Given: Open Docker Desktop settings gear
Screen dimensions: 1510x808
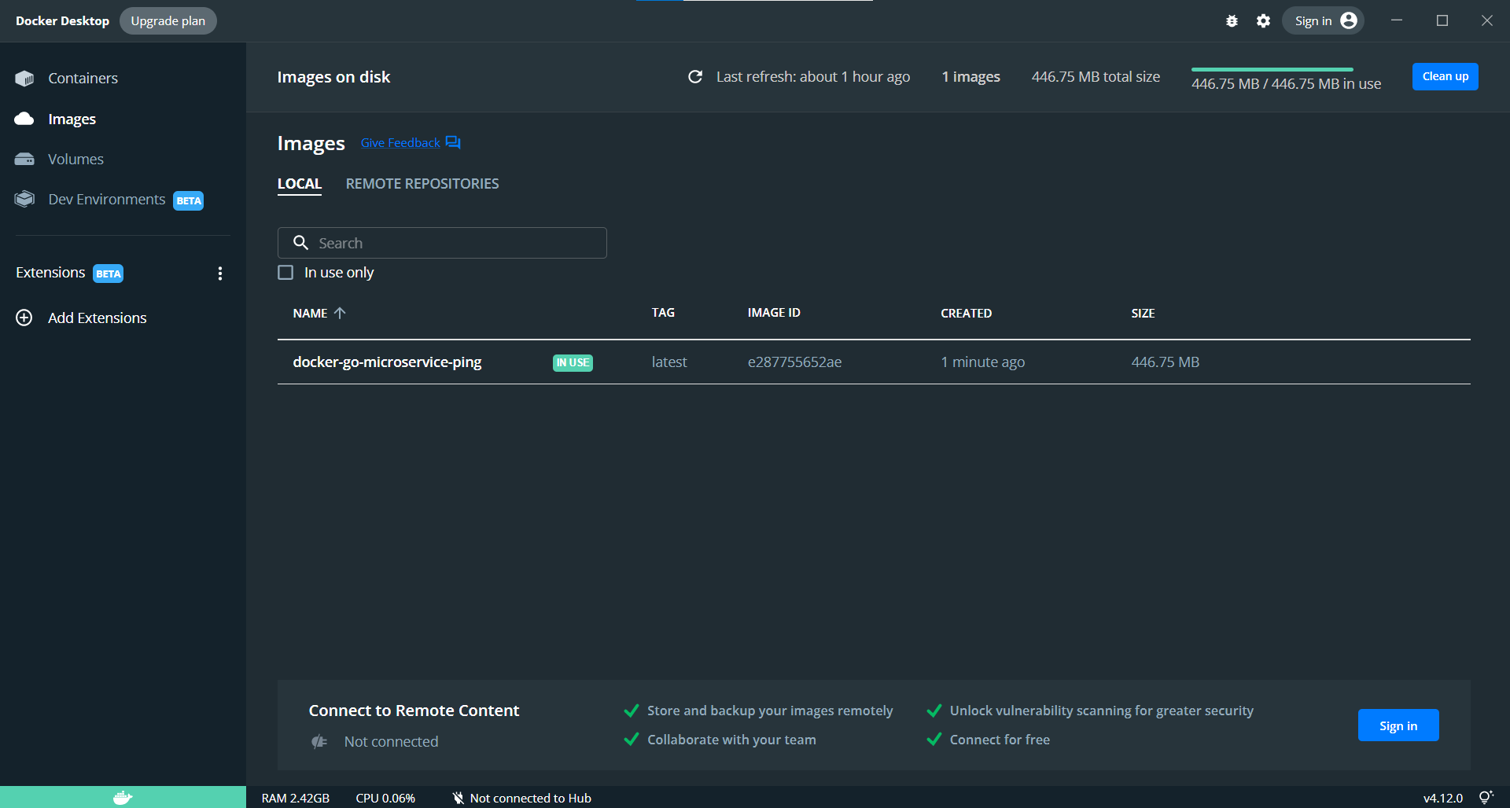Looking at the screenshot, I should tap(1263, 20).
